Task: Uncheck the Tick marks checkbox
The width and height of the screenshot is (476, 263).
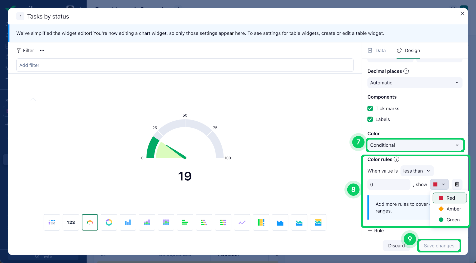Action: click(x=370, y=108)
